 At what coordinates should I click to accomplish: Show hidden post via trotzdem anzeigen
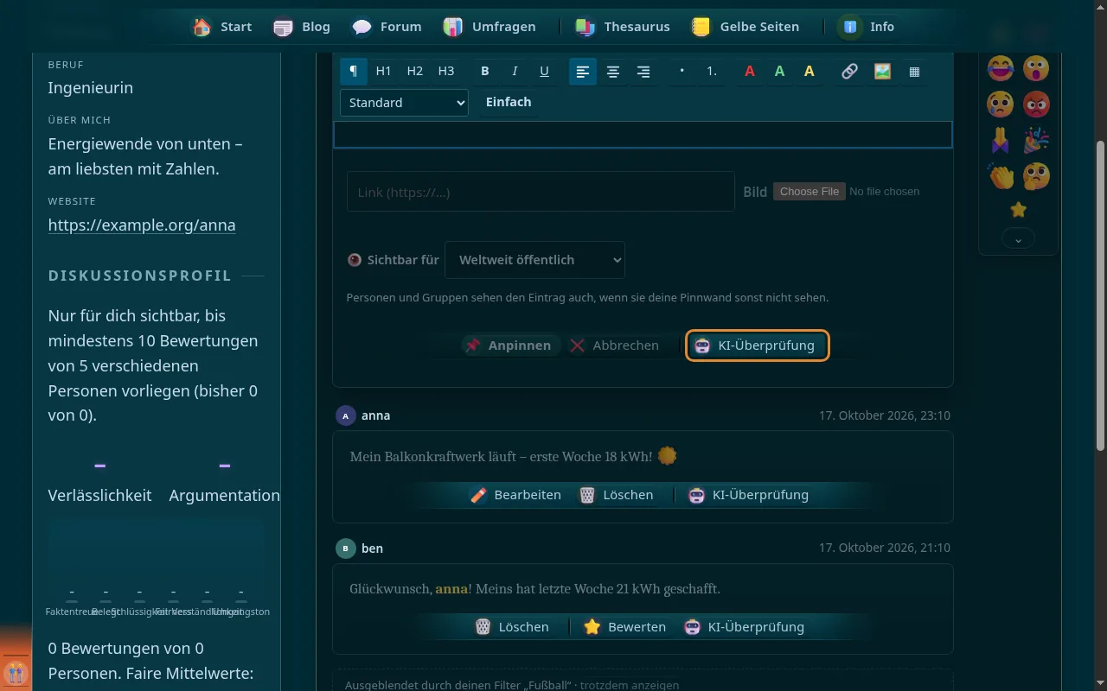coord(630,686)
